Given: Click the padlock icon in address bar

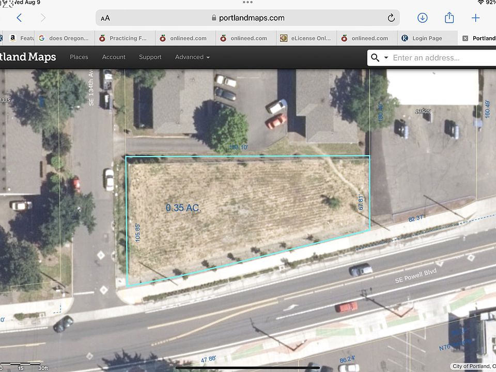Looking at the screenshot, I should click(x=214, y=18).
